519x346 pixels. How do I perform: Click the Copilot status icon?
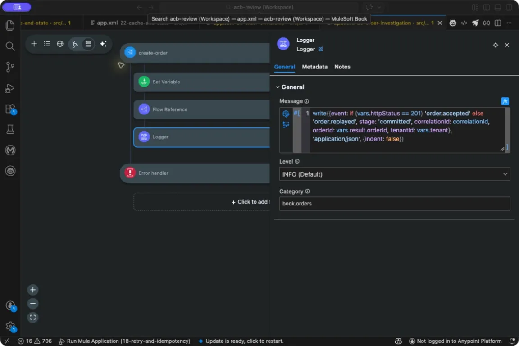[398, 341]
